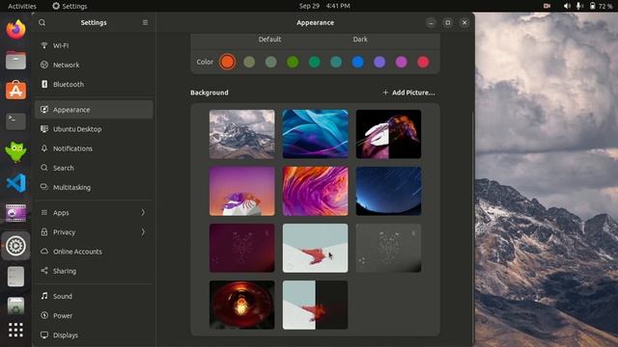Click the Ubuntu Desktop sidebar icon
This screenshot has width=618, height=347.
tap(44, 129)
